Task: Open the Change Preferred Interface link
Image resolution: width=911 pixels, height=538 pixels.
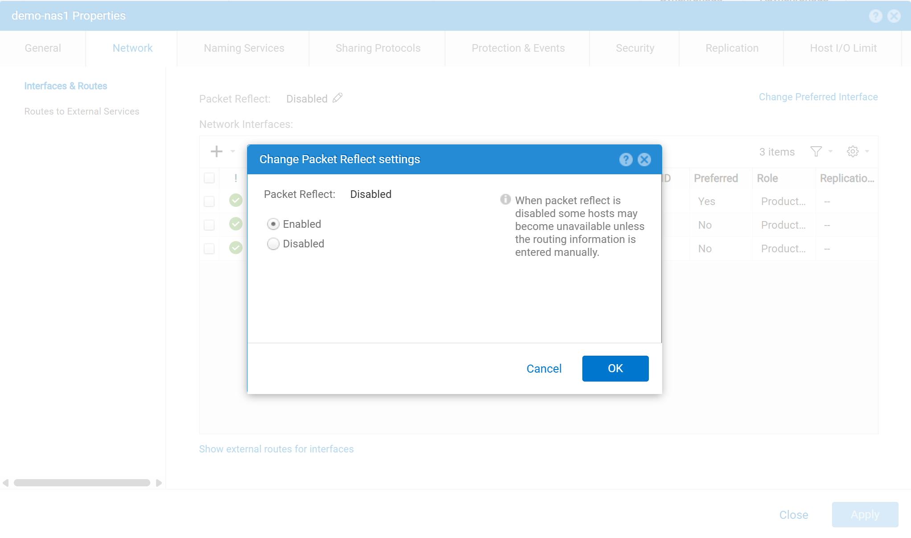Action: point(818,97)
